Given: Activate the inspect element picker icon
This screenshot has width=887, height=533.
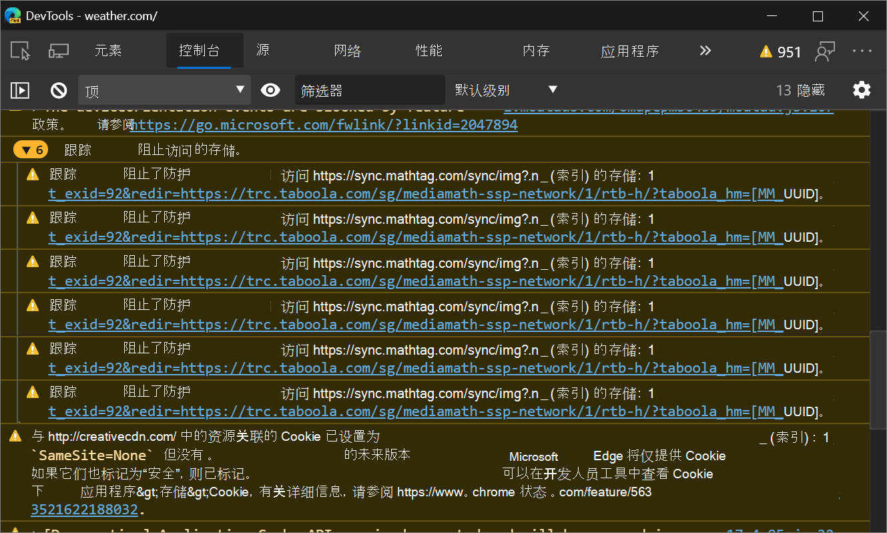Looking at the screenshot, I should click(x=21, y=51).
